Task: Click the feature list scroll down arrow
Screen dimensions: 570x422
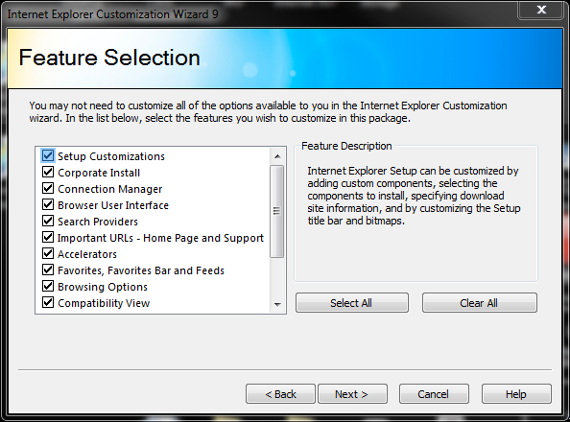Action: (x=277, y=305)
